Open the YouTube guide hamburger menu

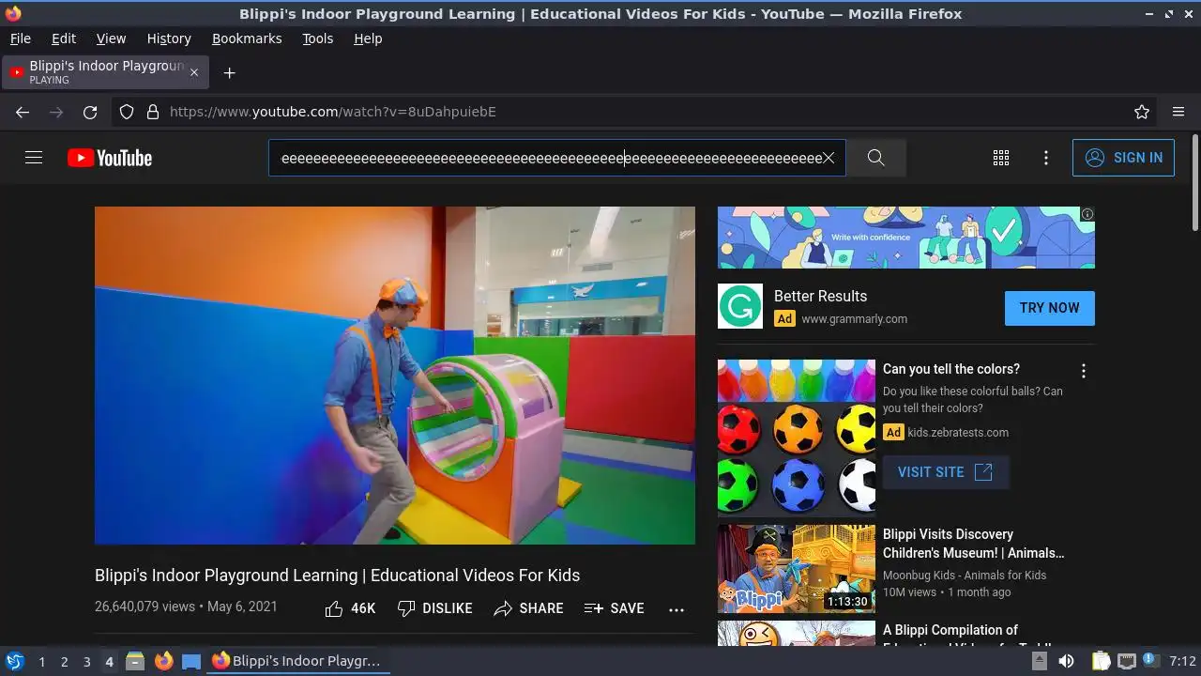click(34, 158)
